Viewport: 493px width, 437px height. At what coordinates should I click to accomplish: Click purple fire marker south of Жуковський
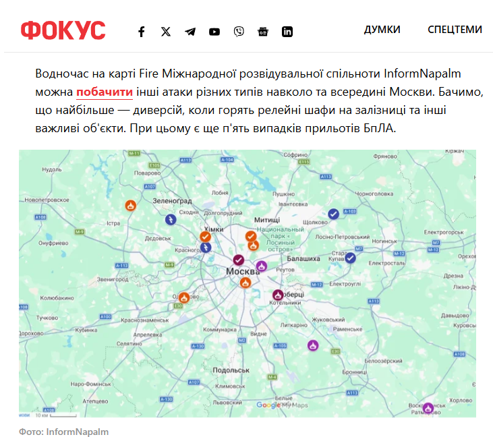[313, 345]
